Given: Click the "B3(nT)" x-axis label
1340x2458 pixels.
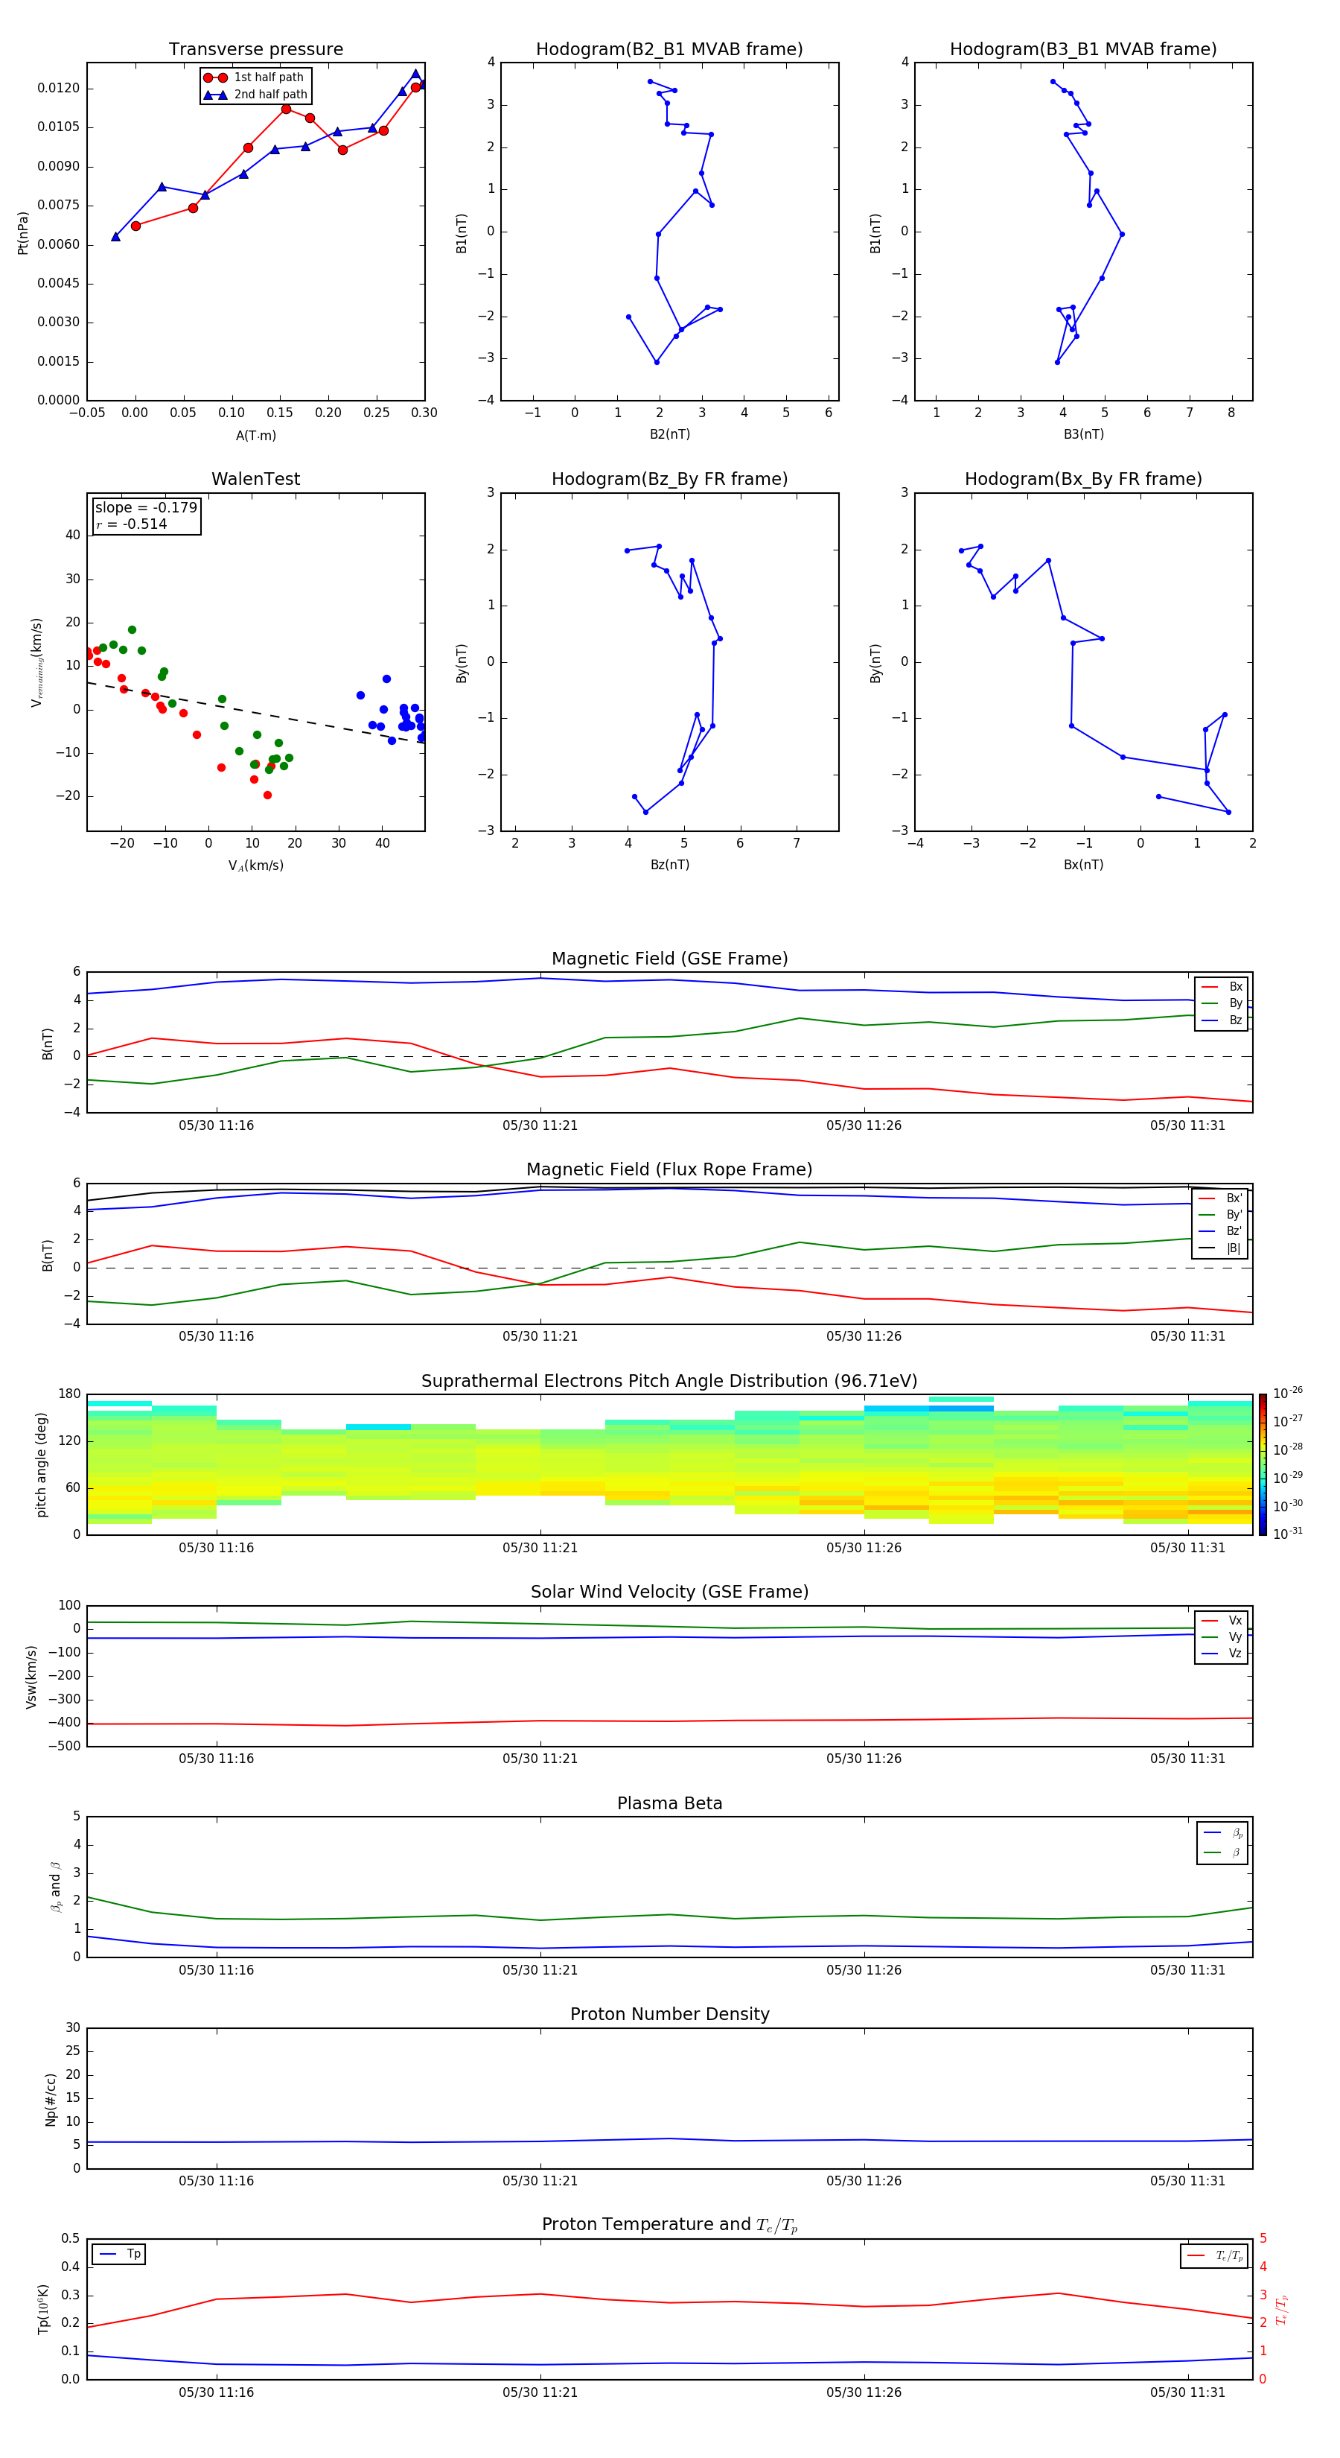Looking at the screenshot, I should [x=1083, y=435].
